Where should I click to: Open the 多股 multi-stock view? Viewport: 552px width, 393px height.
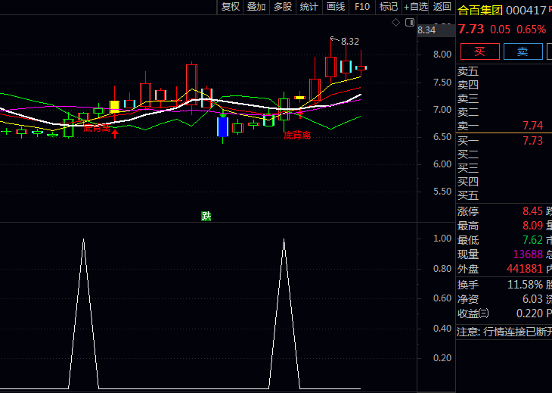tap(283, 7)
